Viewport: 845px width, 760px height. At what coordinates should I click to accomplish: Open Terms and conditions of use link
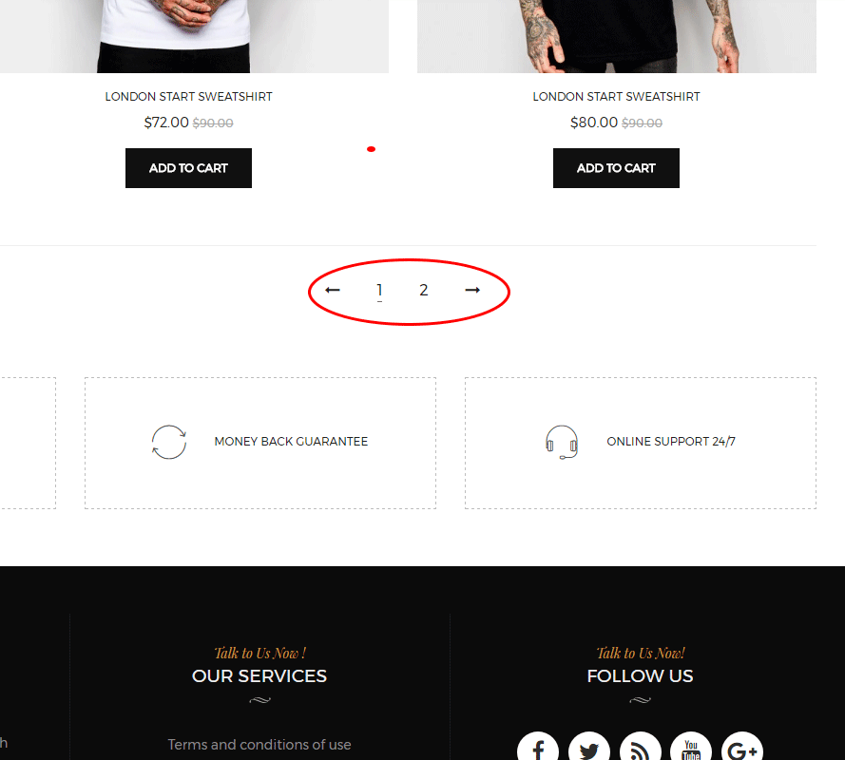[x=259, y=745]
